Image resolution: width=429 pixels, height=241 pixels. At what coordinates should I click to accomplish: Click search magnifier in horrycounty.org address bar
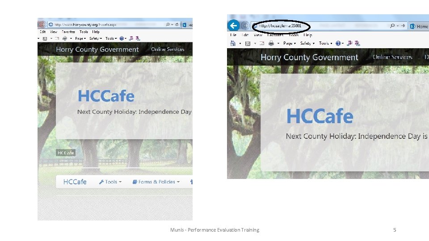pos(168,25)
